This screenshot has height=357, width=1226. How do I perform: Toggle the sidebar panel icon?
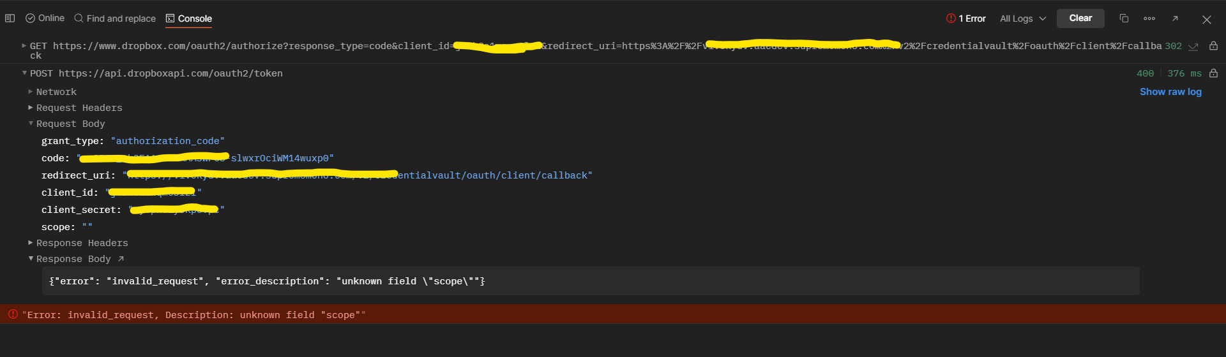[x=10, y=18]
